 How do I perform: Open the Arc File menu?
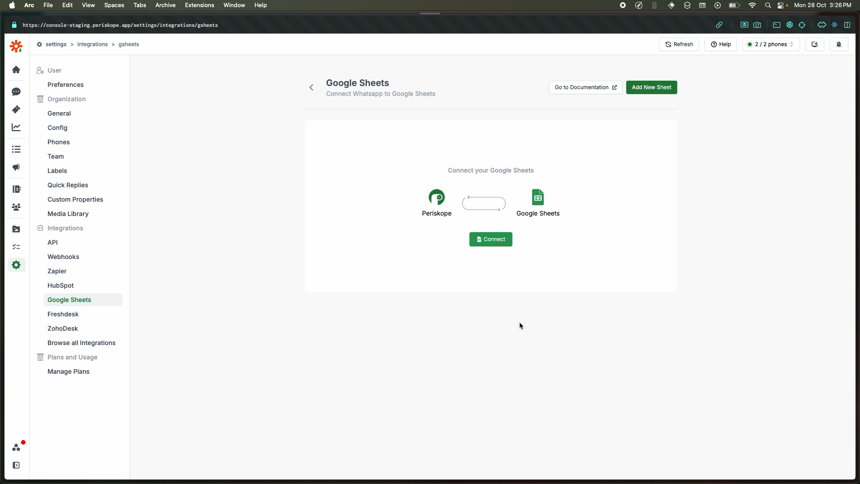point(48,5)
